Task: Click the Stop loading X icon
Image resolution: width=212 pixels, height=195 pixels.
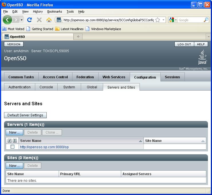Action: 39,20
